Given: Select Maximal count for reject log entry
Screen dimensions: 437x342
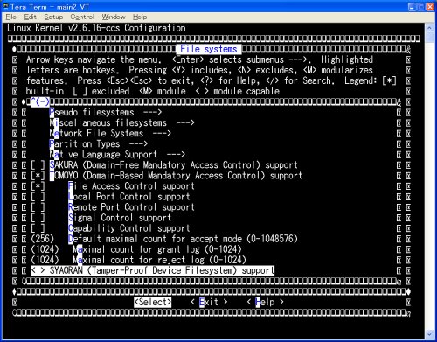Looking at the screenshot, I should [160, 260].
